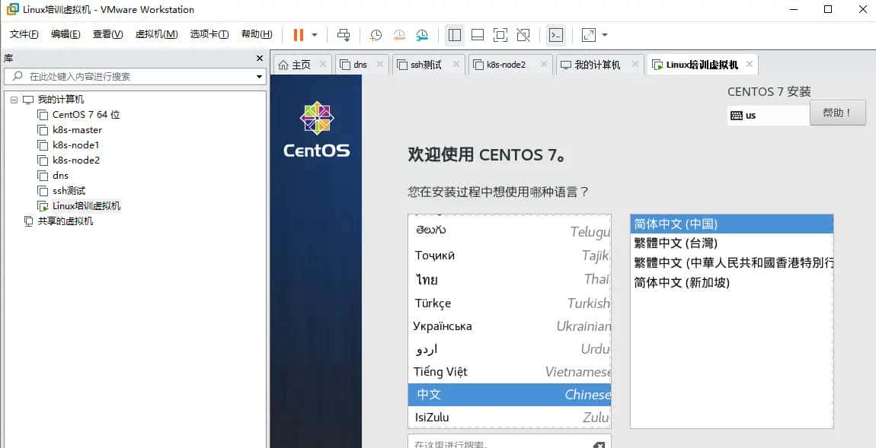
Task: Suspend the running virtual machine
Action: click(x=297, y=35)
